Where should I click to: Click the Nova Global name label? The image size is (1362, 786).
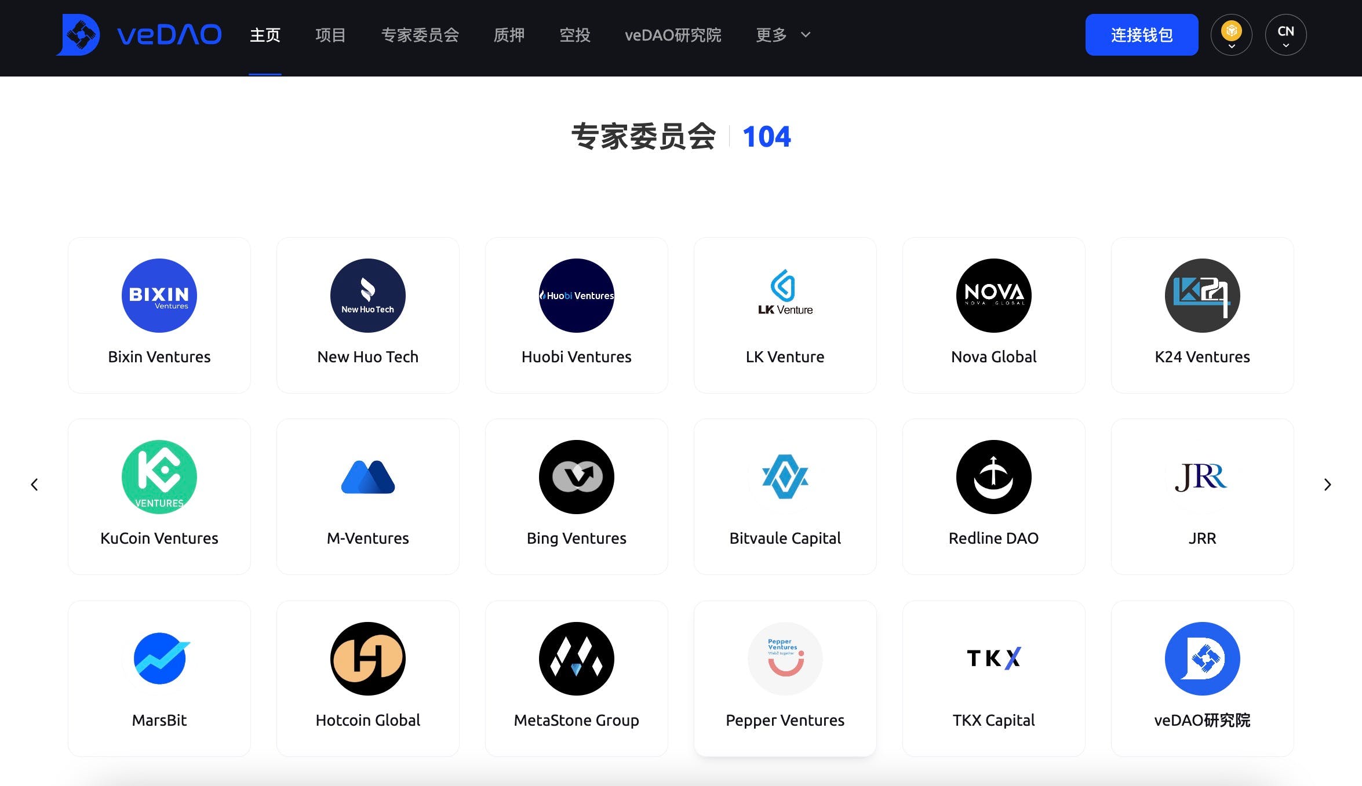click(x=994, y=356)
